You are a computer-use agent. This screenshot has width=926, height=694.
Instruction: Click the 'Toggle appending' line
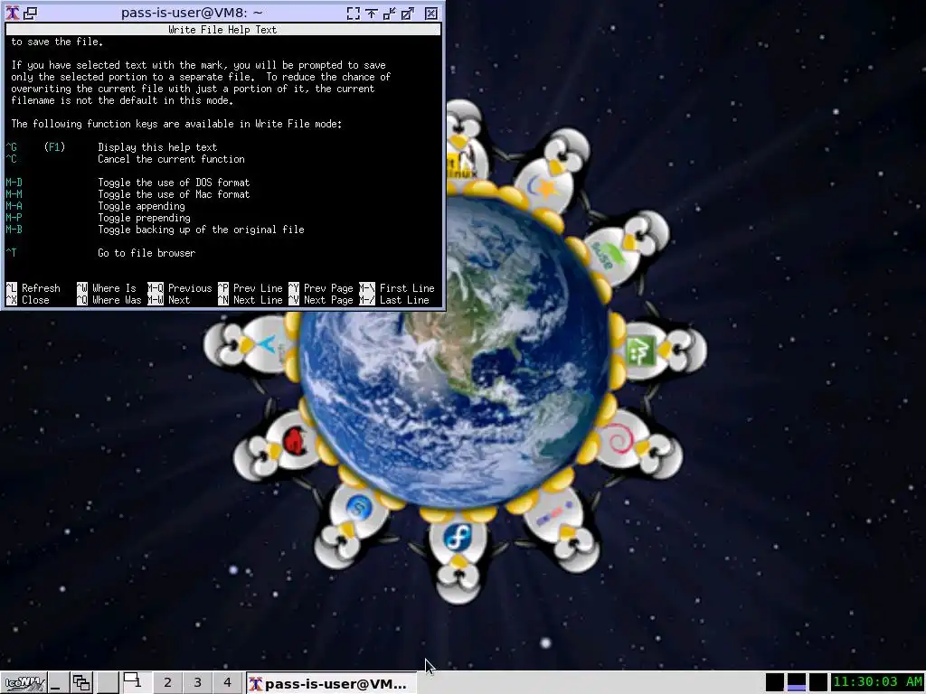pyautogui.click(x=141, y=206)
